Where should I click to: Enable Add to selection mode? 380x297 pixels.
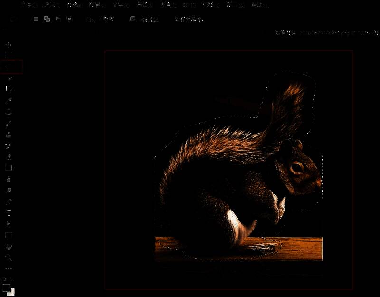tap(47, 19)
